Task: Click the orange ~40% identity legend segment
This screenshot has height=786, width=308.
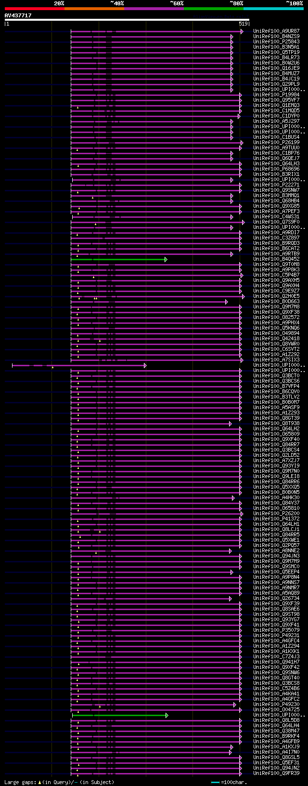Action: click(94, 9)
